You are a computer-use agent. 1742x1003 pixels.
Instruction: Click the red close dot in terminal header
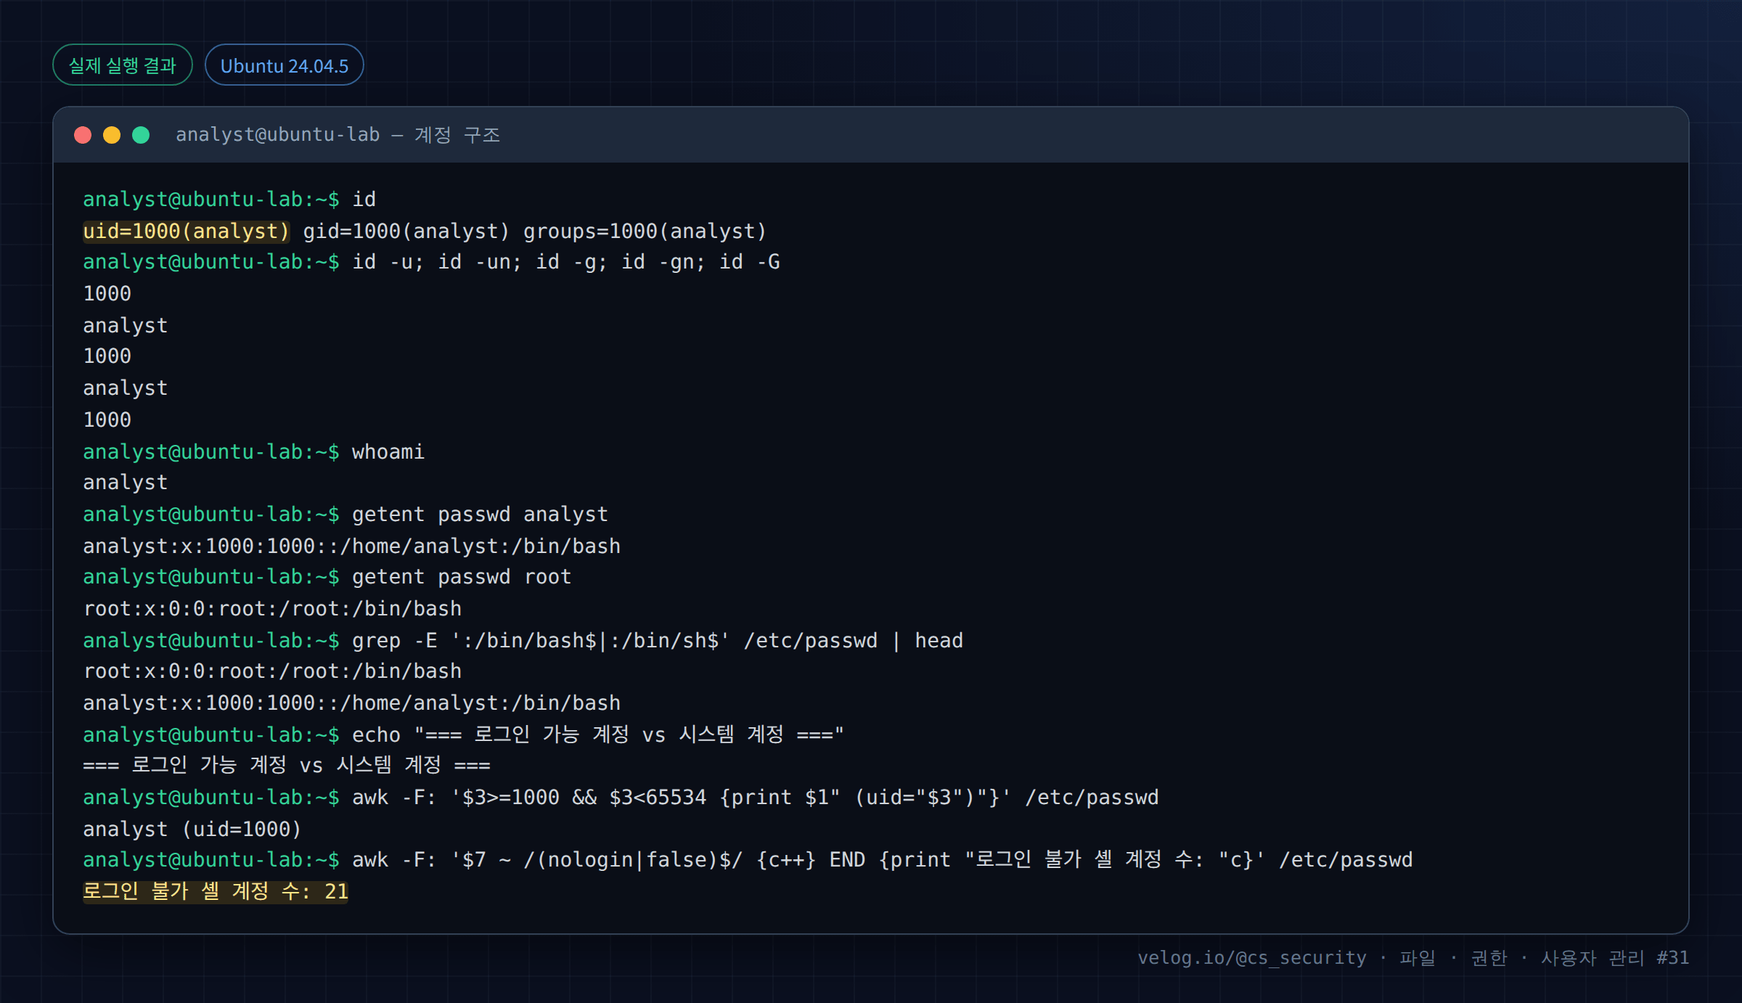[x=83, y=135]
